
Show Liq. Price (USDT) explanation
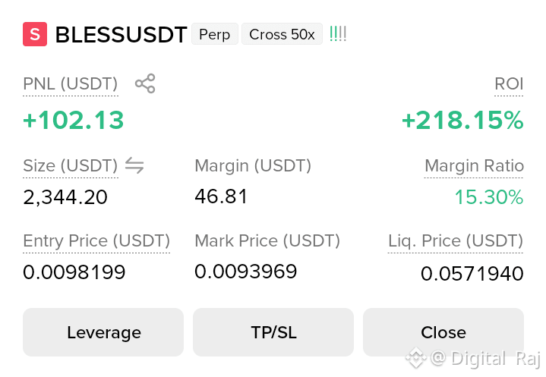456,241
